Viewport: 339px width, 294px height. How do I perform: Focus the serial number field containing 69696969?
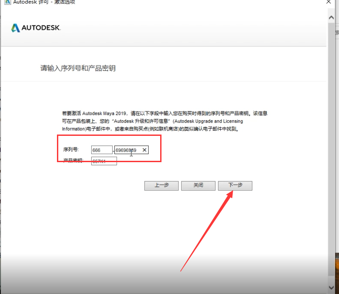click(x=131, y=150)
